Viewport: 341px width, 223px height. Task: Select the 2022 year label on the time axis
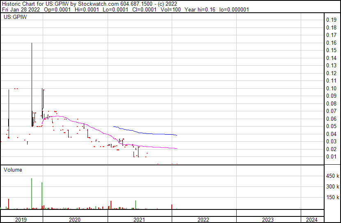click(x=204, y=220)
